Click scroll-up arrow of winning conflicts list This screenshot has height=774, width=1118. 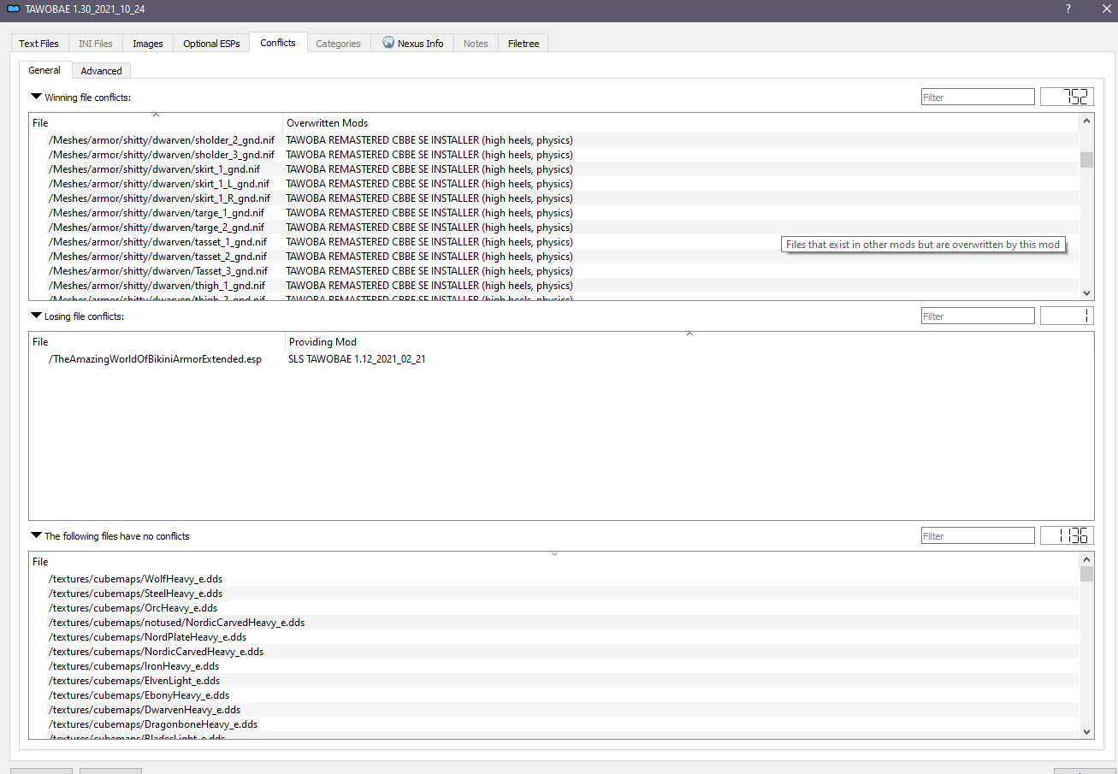coord(1087,121)
